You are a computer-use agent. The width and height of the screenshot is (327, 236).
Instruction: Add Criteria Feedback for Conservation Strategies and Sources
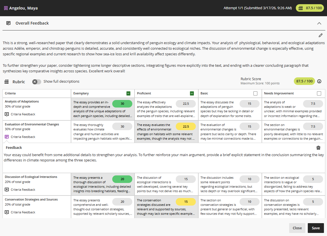20,212
